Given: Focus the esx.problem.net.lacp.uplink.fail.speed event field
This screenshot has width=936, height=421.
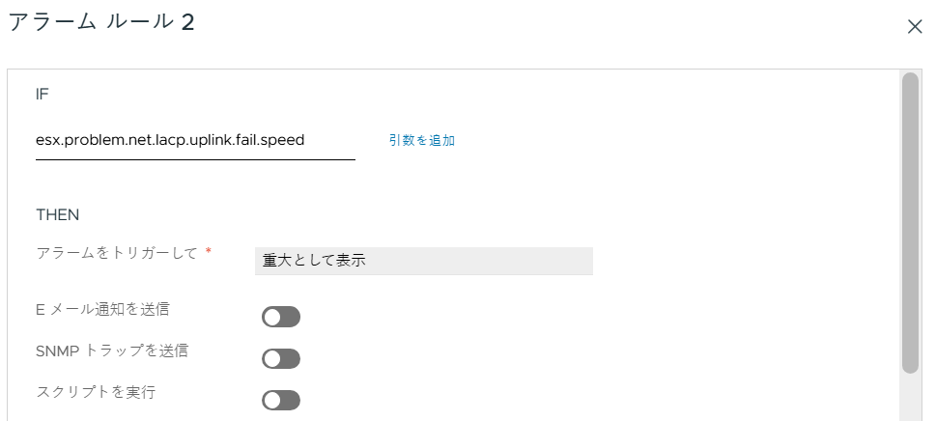Looking at the screenshot, I should point(194,140).
